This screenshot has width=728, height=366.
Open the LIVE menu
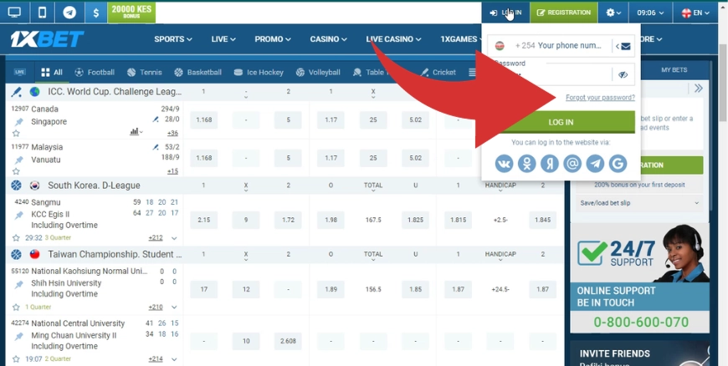coord(223,39)
